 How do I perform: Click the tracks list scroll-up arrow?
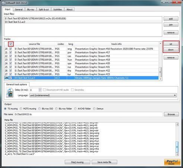(160, 43)
